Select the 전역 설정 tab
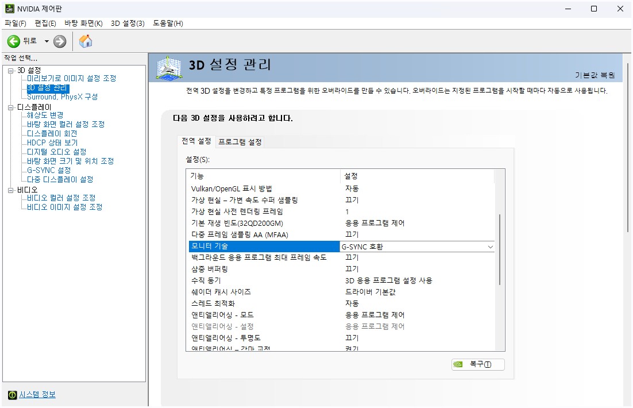 pos(196,141)
